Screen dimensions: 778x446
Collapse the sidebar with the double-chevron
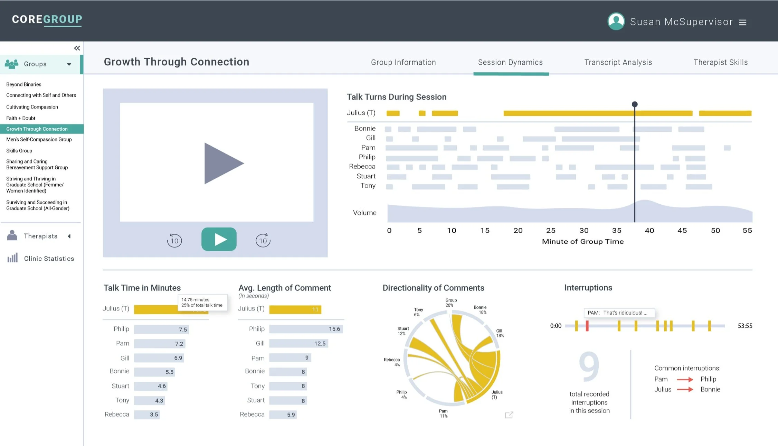pos(77,48)
